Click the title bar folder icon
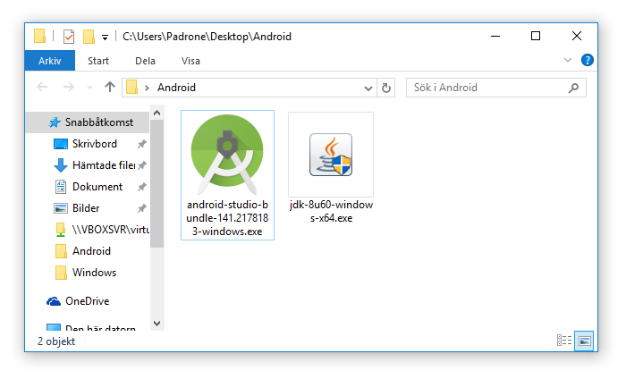This screenshot has height=379, width=626. tap(39, 37)
